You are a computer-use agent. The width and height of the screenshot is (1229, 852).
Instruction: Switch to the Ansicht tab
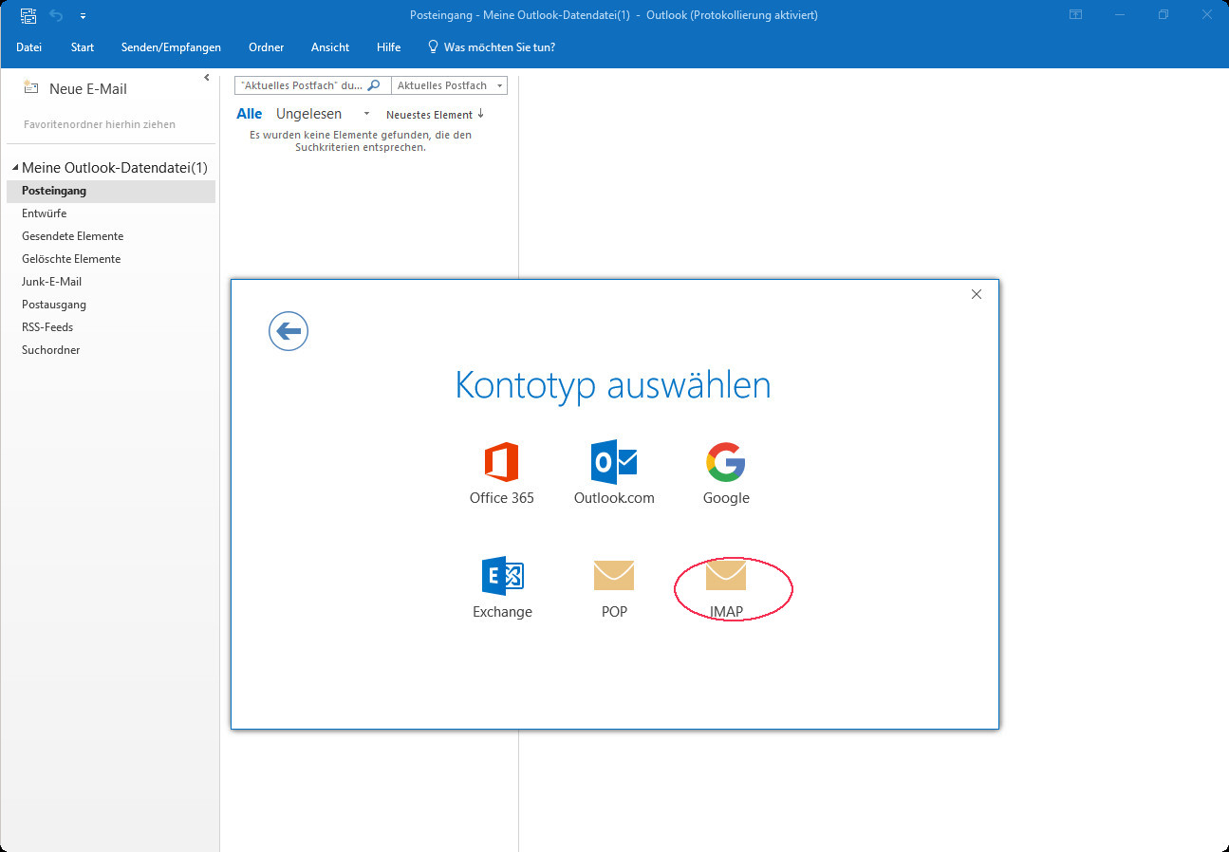click(x=330, y=47)
